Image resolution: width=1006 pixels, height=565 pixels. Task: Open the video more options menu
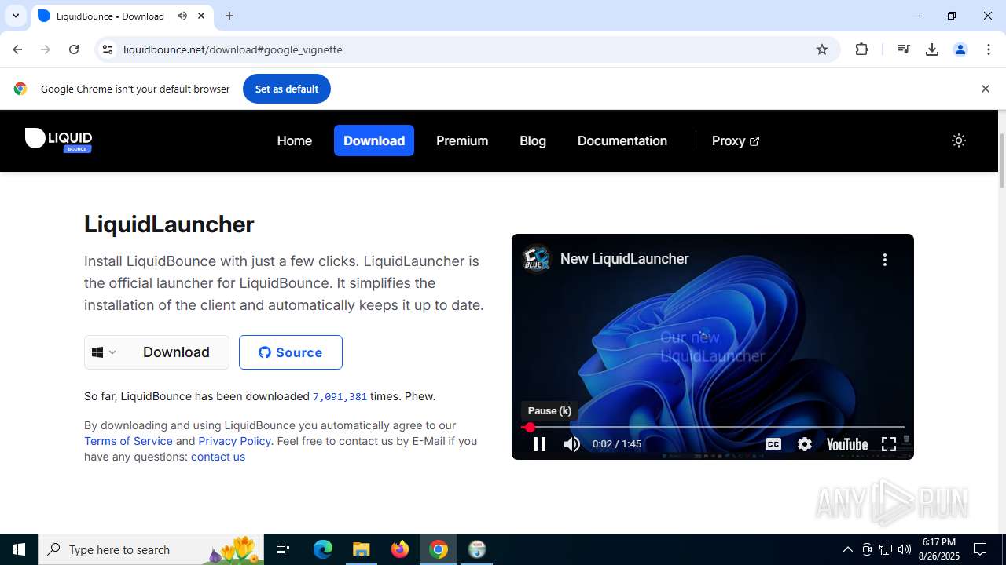[885, 260]
